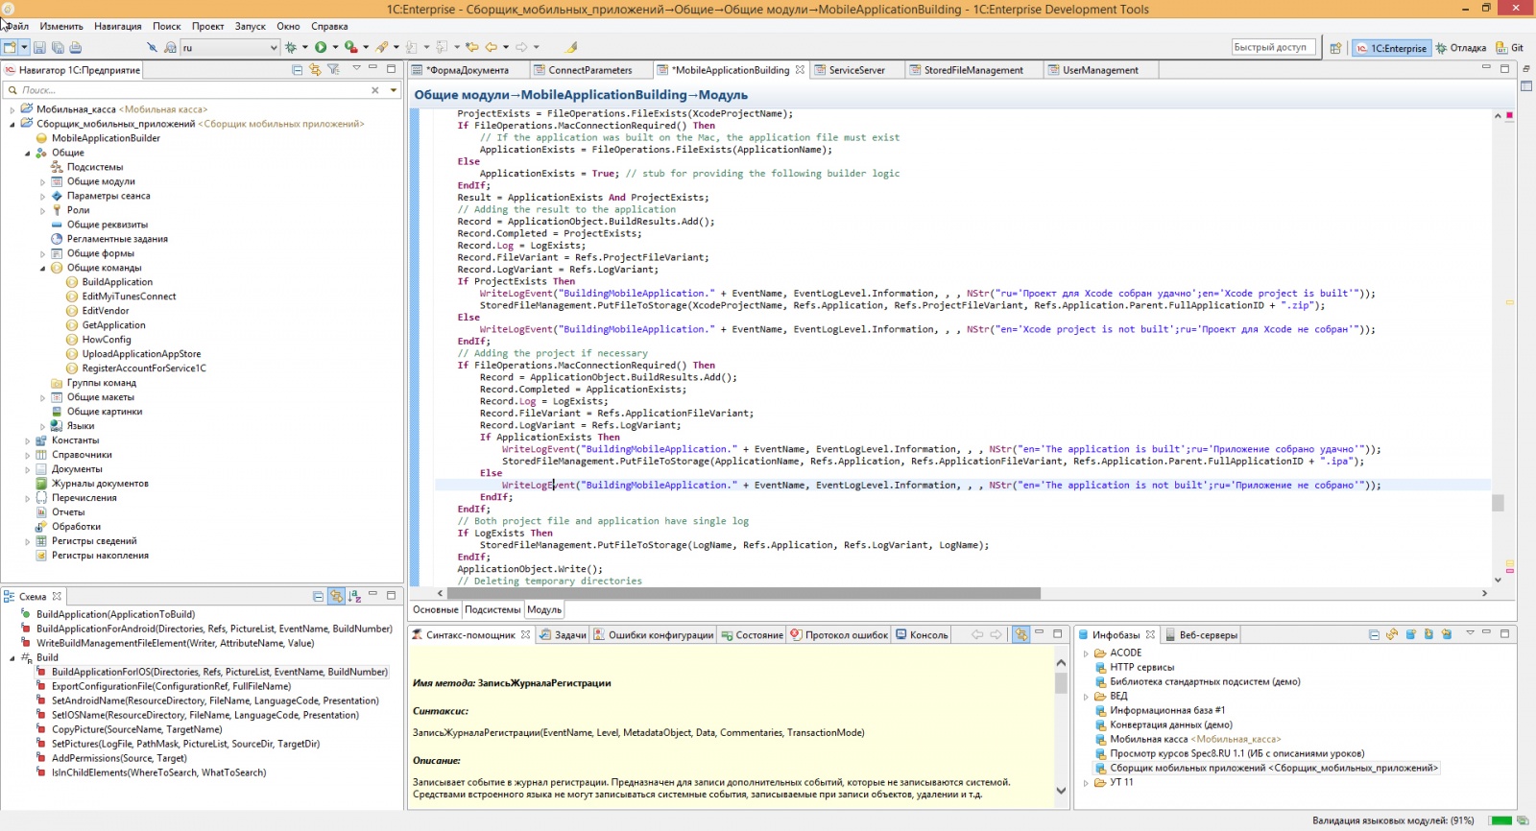
Task: Open the Справка menu
Action: tap(329, 27)
